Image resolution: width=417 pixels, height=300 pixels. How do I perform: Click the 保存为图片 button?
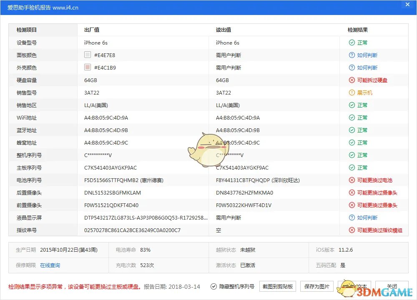click(317, 286)
